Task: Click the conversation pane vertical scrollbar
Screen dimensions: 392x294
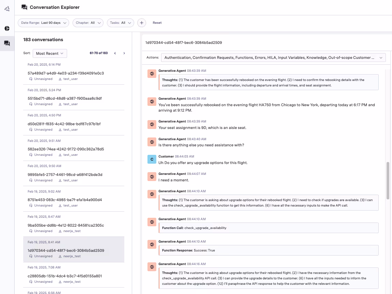Action: [388, 181]
